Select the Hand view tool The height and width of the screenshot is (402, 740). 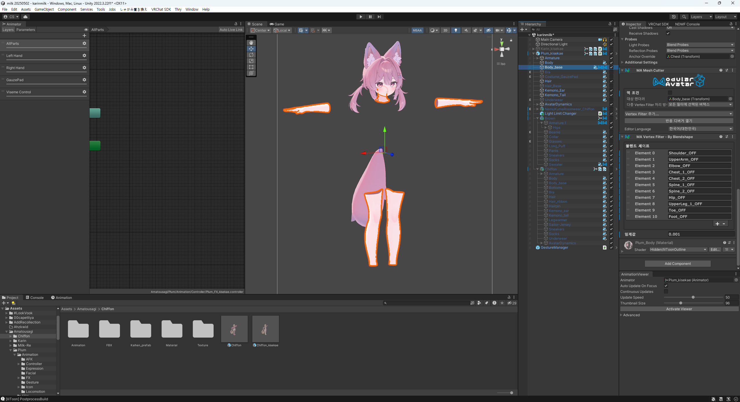[251, 43]
